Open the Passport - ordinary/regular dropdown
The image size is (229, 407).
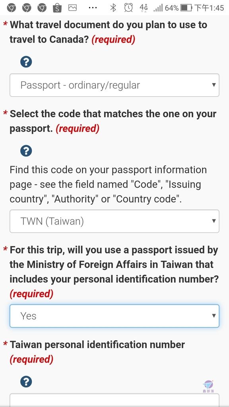(114, 85)
